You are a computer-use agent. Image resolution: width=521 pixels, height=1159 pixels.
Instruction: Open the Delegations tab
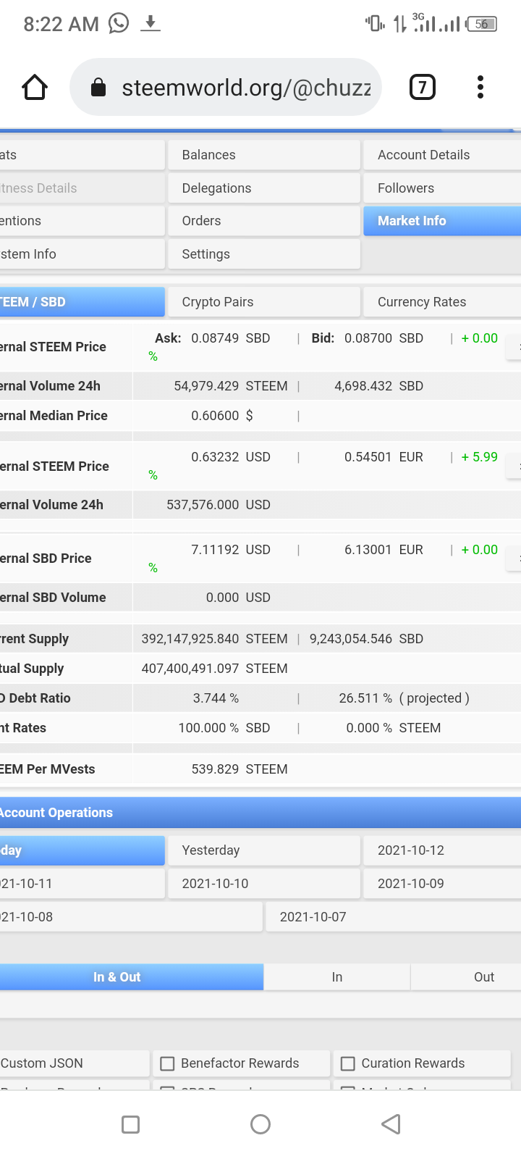click(x=264, y=188)
